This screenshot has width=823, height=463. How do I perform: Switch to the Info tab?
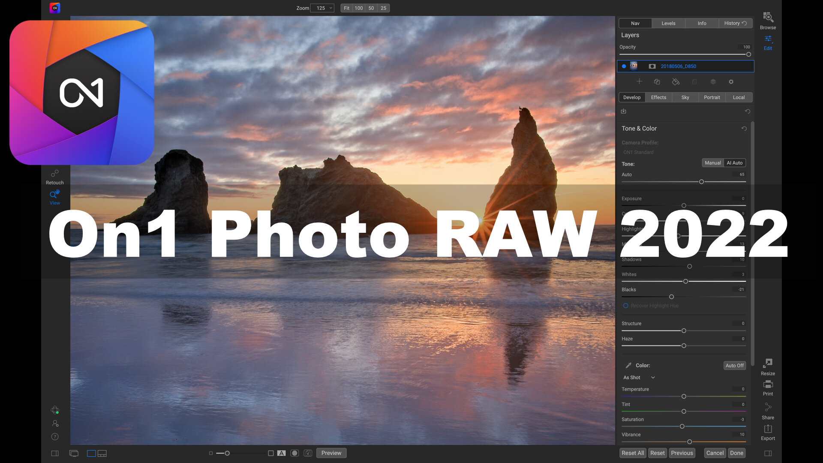coord(702,23)
